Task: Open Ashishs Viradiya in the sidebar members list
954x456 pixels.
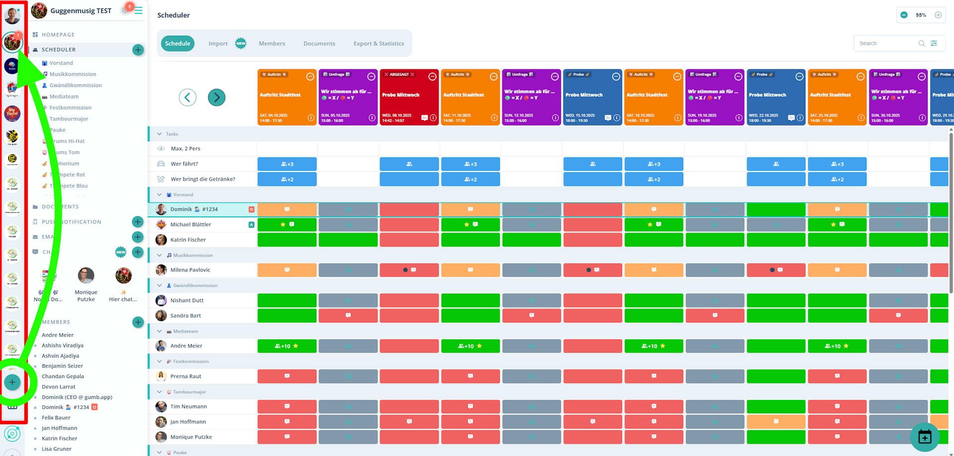Action: tap(63, 345)
